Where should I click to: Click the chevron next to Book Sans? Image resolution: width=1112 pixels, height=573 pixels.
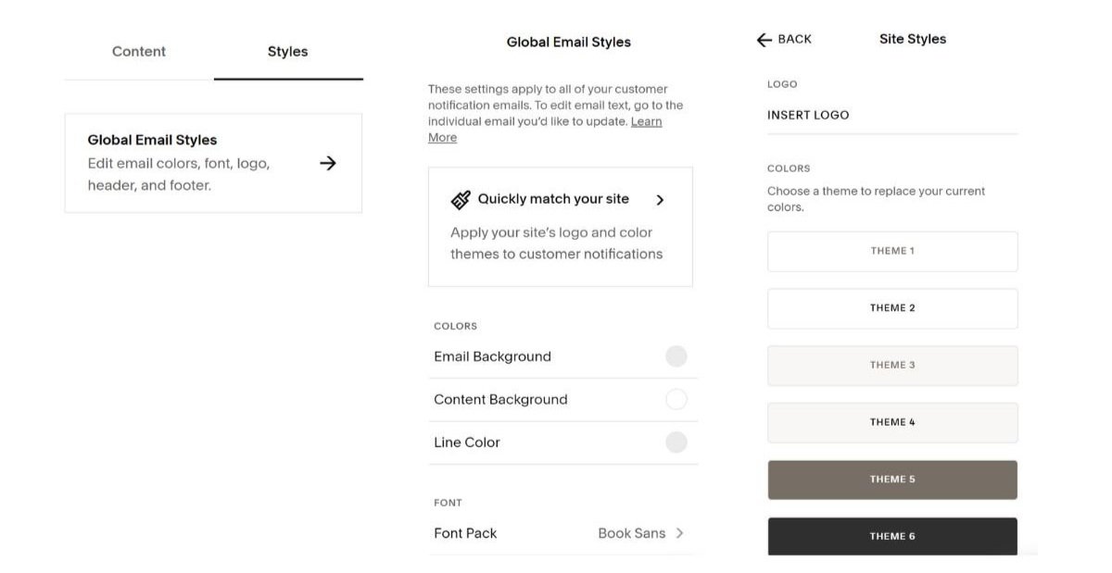click(x=681, y=532)
